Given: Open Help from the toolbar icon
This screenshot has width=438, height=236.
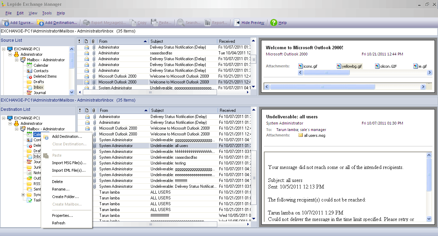Looking at the screenshot, I should click(x=273, y=23).
